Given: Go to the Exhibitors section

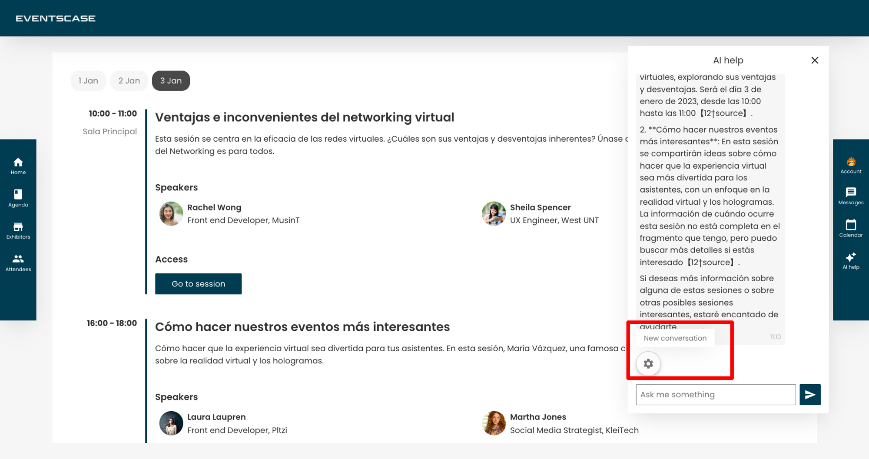Looking at the screenshot, I should tap(18, 230).
